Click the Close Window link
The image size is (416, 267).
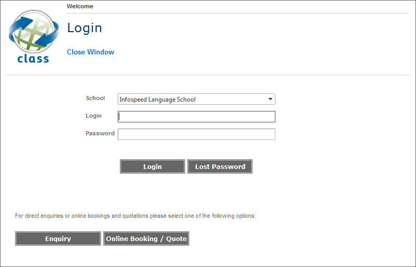[x=90, y=52]
